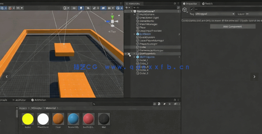Select the blue sphere material thumbnail
The height and width of the screenshot is (134, 262).
pyautogui.click(x=73, y=119)
